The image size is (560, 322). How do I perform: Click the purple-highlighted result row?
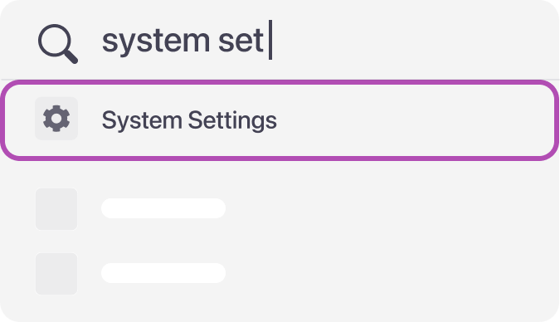280,120
